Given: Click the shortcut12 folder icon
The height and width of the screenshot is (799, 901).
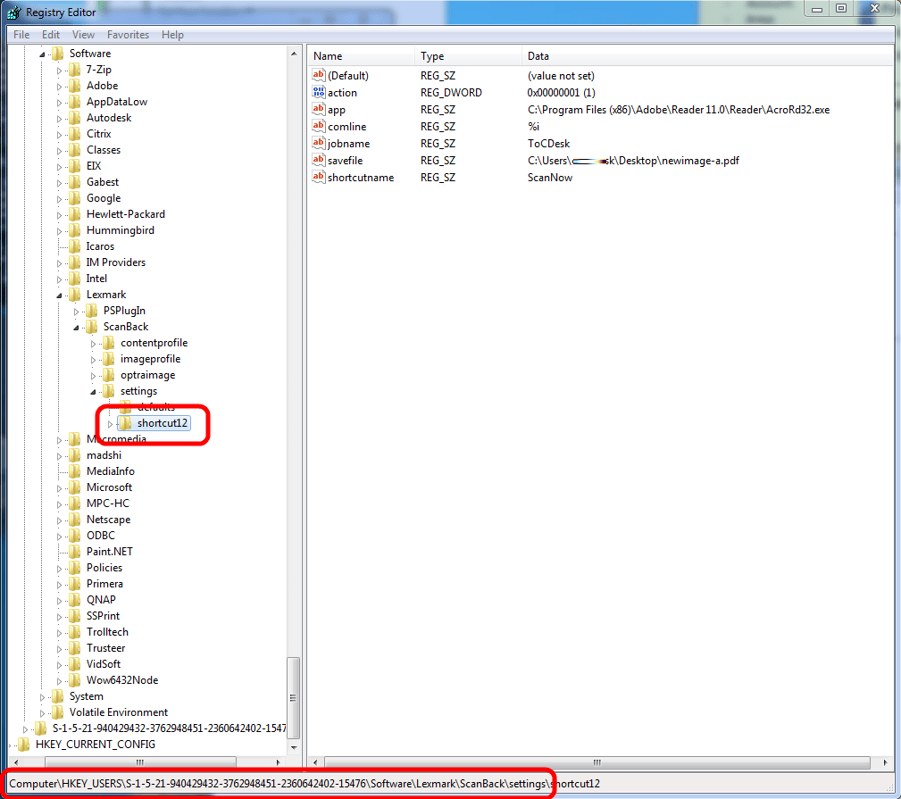Looking at the screenshot, I should 126,423.
